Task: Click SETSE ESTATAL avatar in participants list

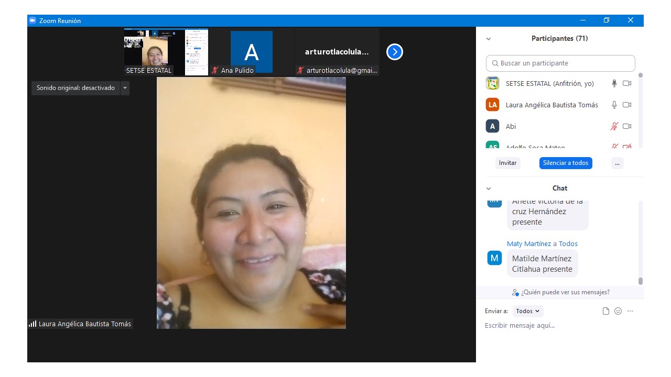Action: 492,83
